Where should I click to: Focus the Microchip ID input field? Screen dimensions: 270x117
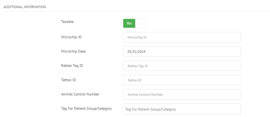click(x=182, y=37)
